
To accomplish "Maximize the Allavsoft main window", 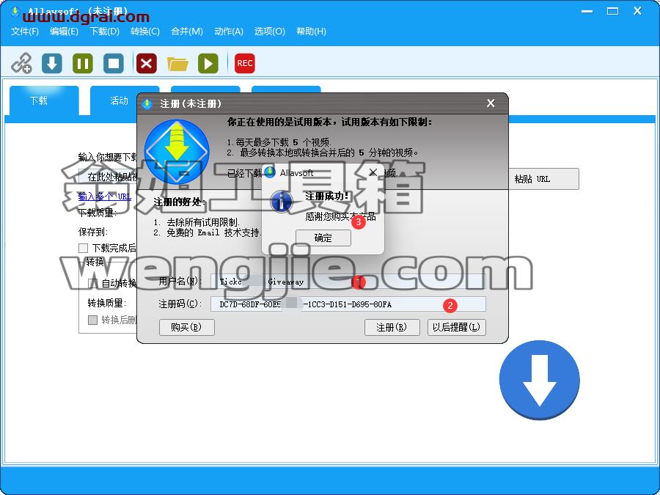I will 612,11.
